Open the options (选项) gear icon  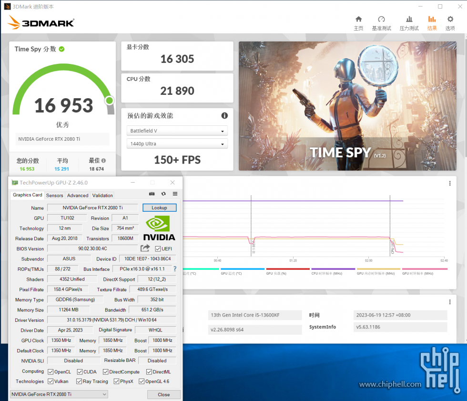(x=450, y=20)
